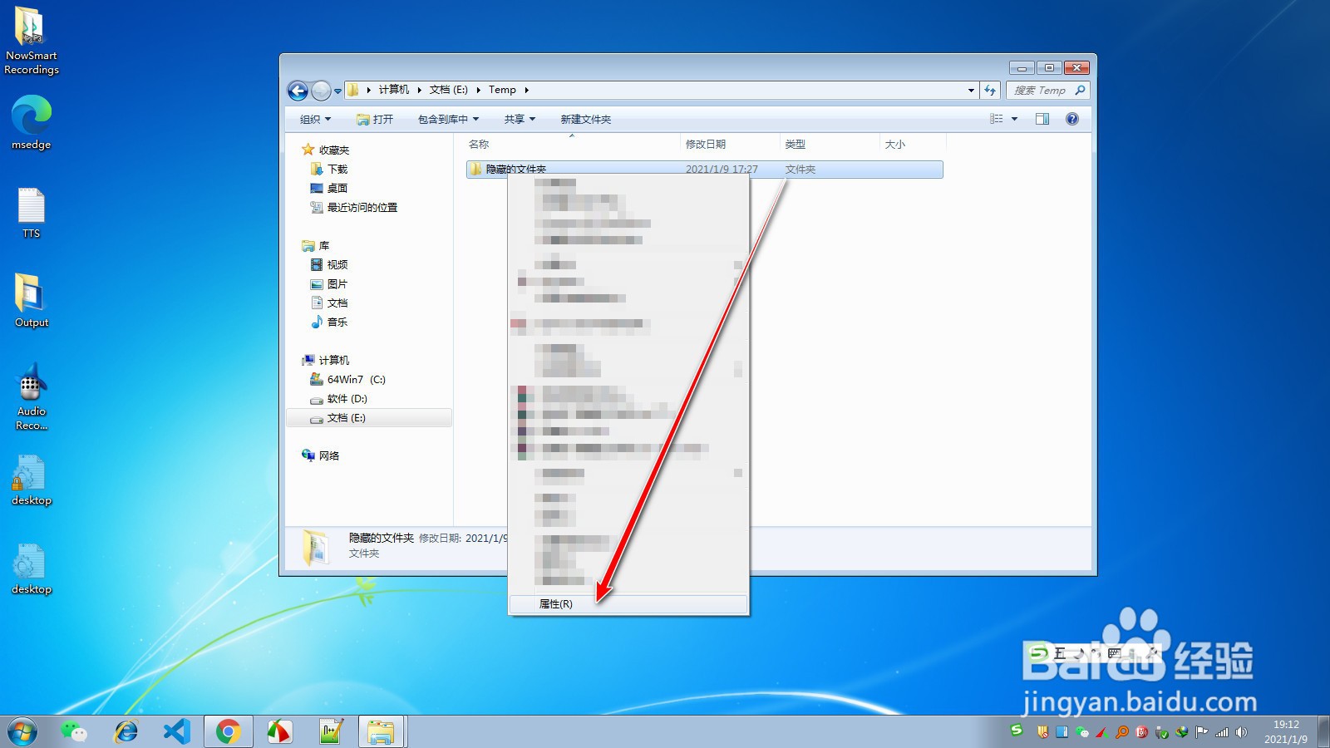
Task: Select 音乐 library in the navigation pane
Action: coord(329,322)
